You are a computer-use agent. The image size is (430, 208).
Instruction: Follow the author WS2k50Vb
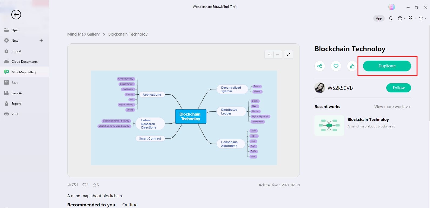tap(399, 88)
